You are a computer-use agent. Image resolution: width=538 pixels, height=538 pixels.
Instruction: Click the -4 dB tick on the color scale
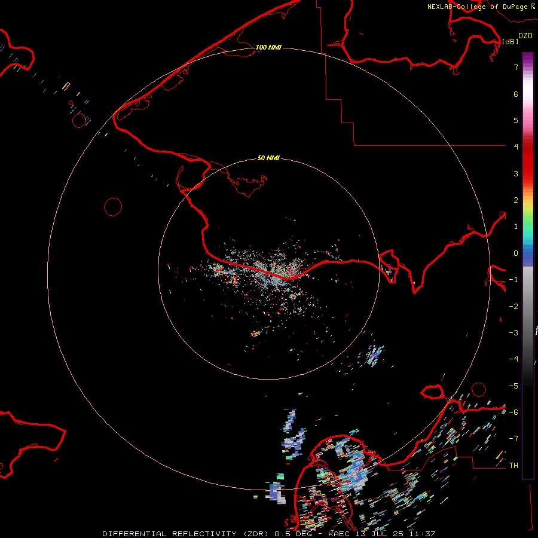click(x=513, y=359)
